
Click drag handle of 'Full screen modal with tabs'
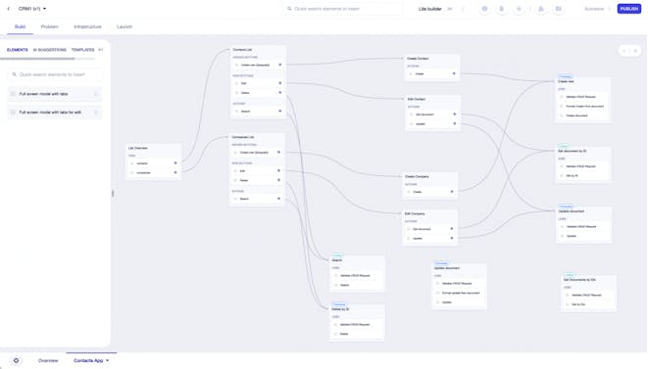[96, 94]
